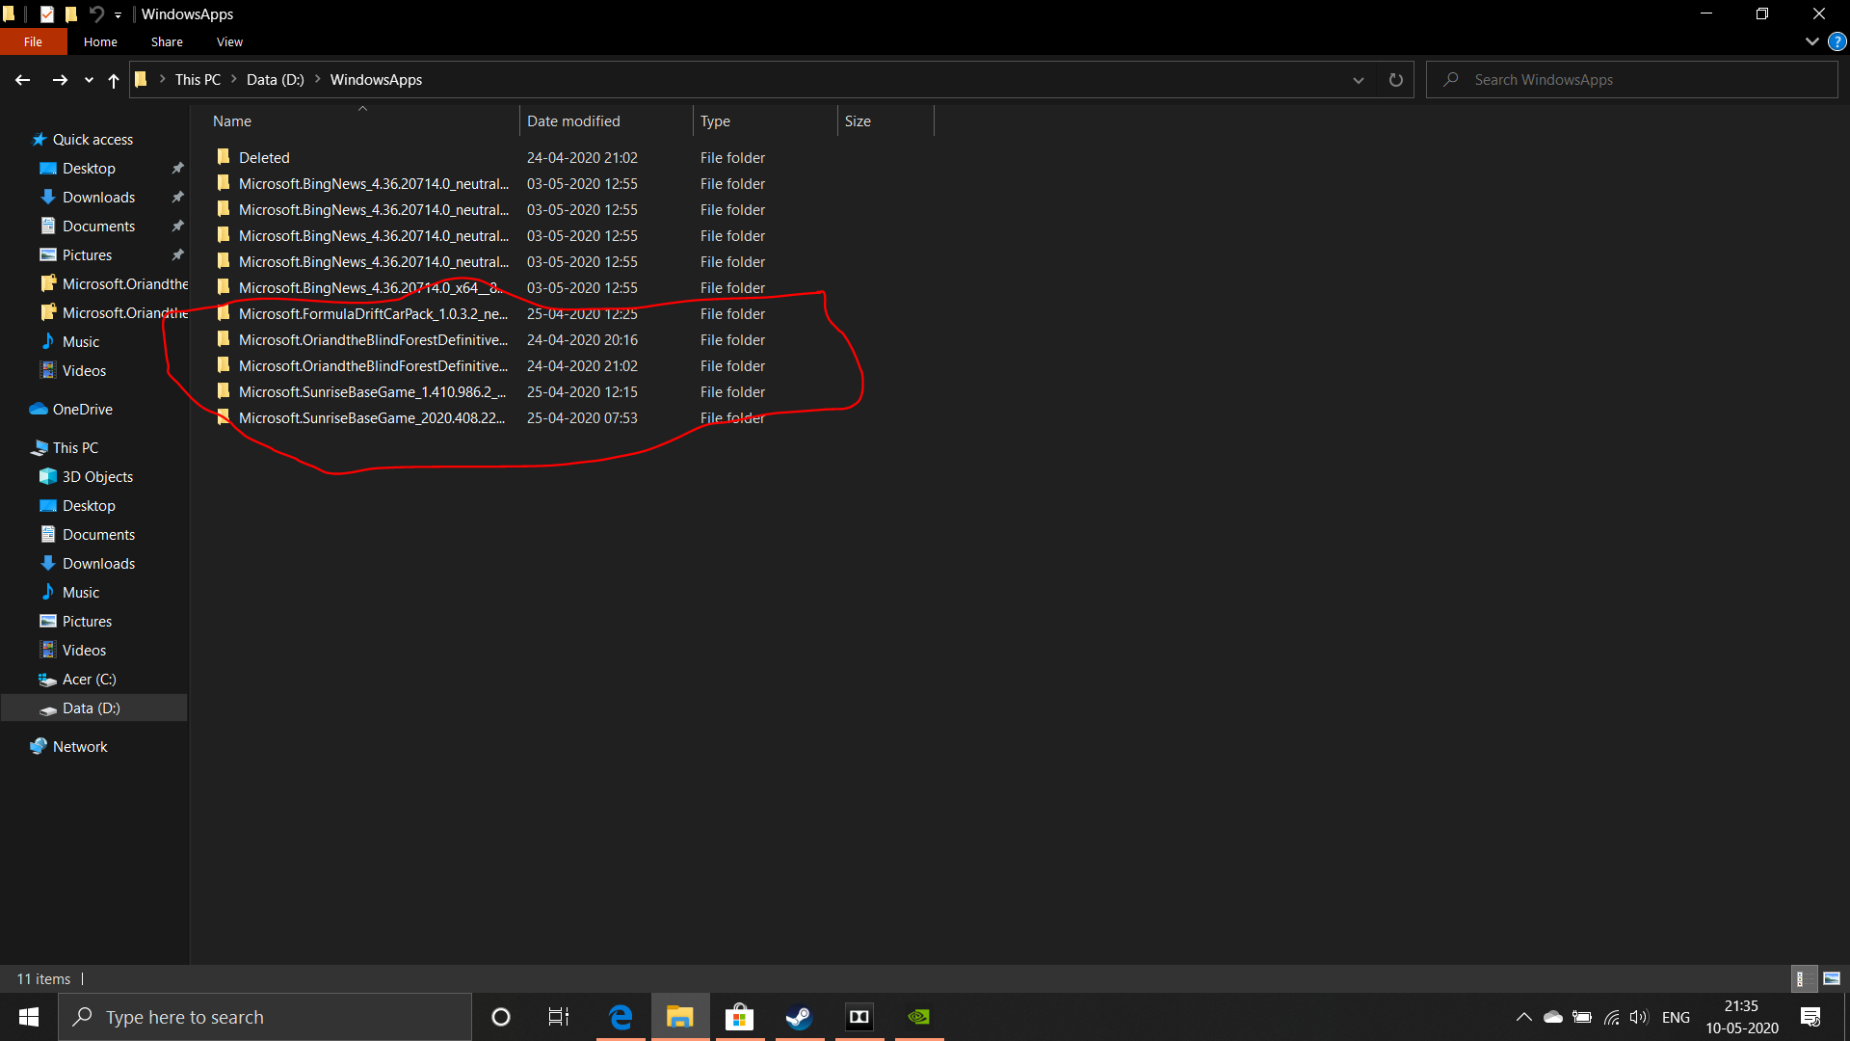Viewport: 1850px width, 1041px height.
Task: Open Steam from the taskbar
Action: 799,1017
